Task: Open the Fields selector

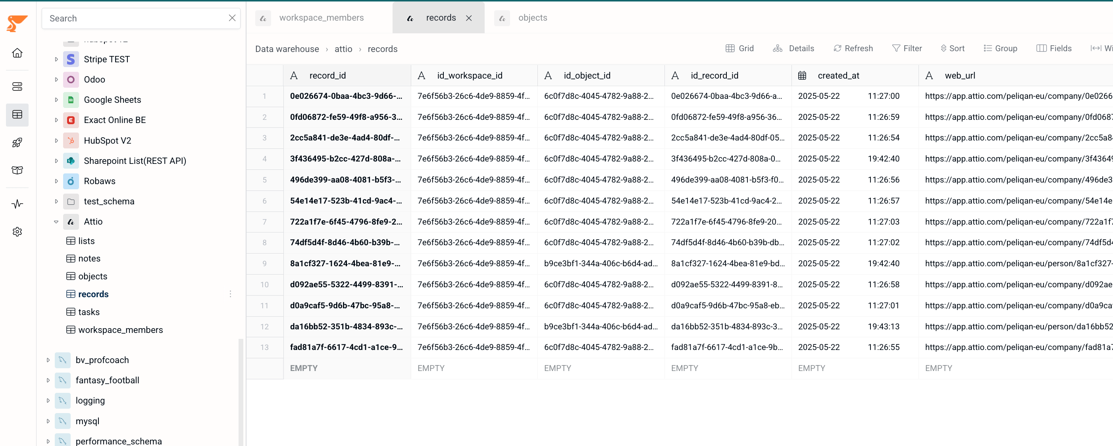Action: (1054, 48)
